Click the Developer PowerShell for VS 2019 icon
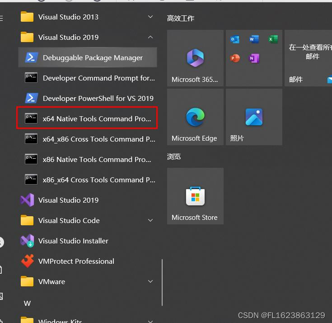Image resolution: width=332 pixels, height=323 pixels. (x=31, y=98)
